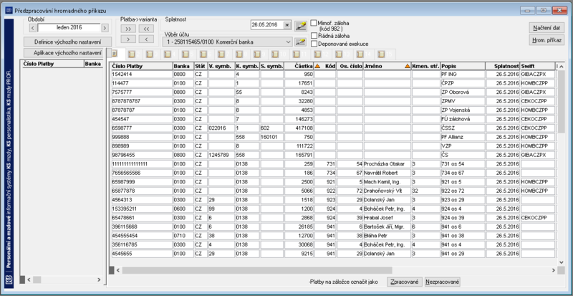573x296 pixels.
Task: Click the Popis column header
Action: (463, 66)
